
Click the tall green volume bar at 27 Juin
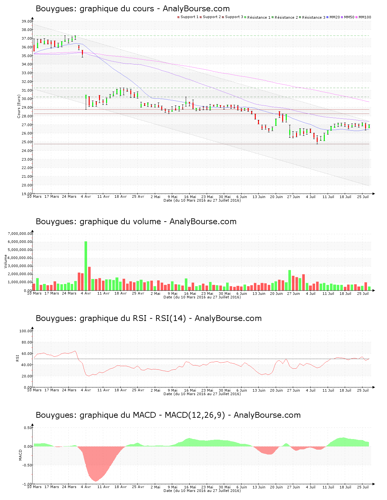coord(290,280)
